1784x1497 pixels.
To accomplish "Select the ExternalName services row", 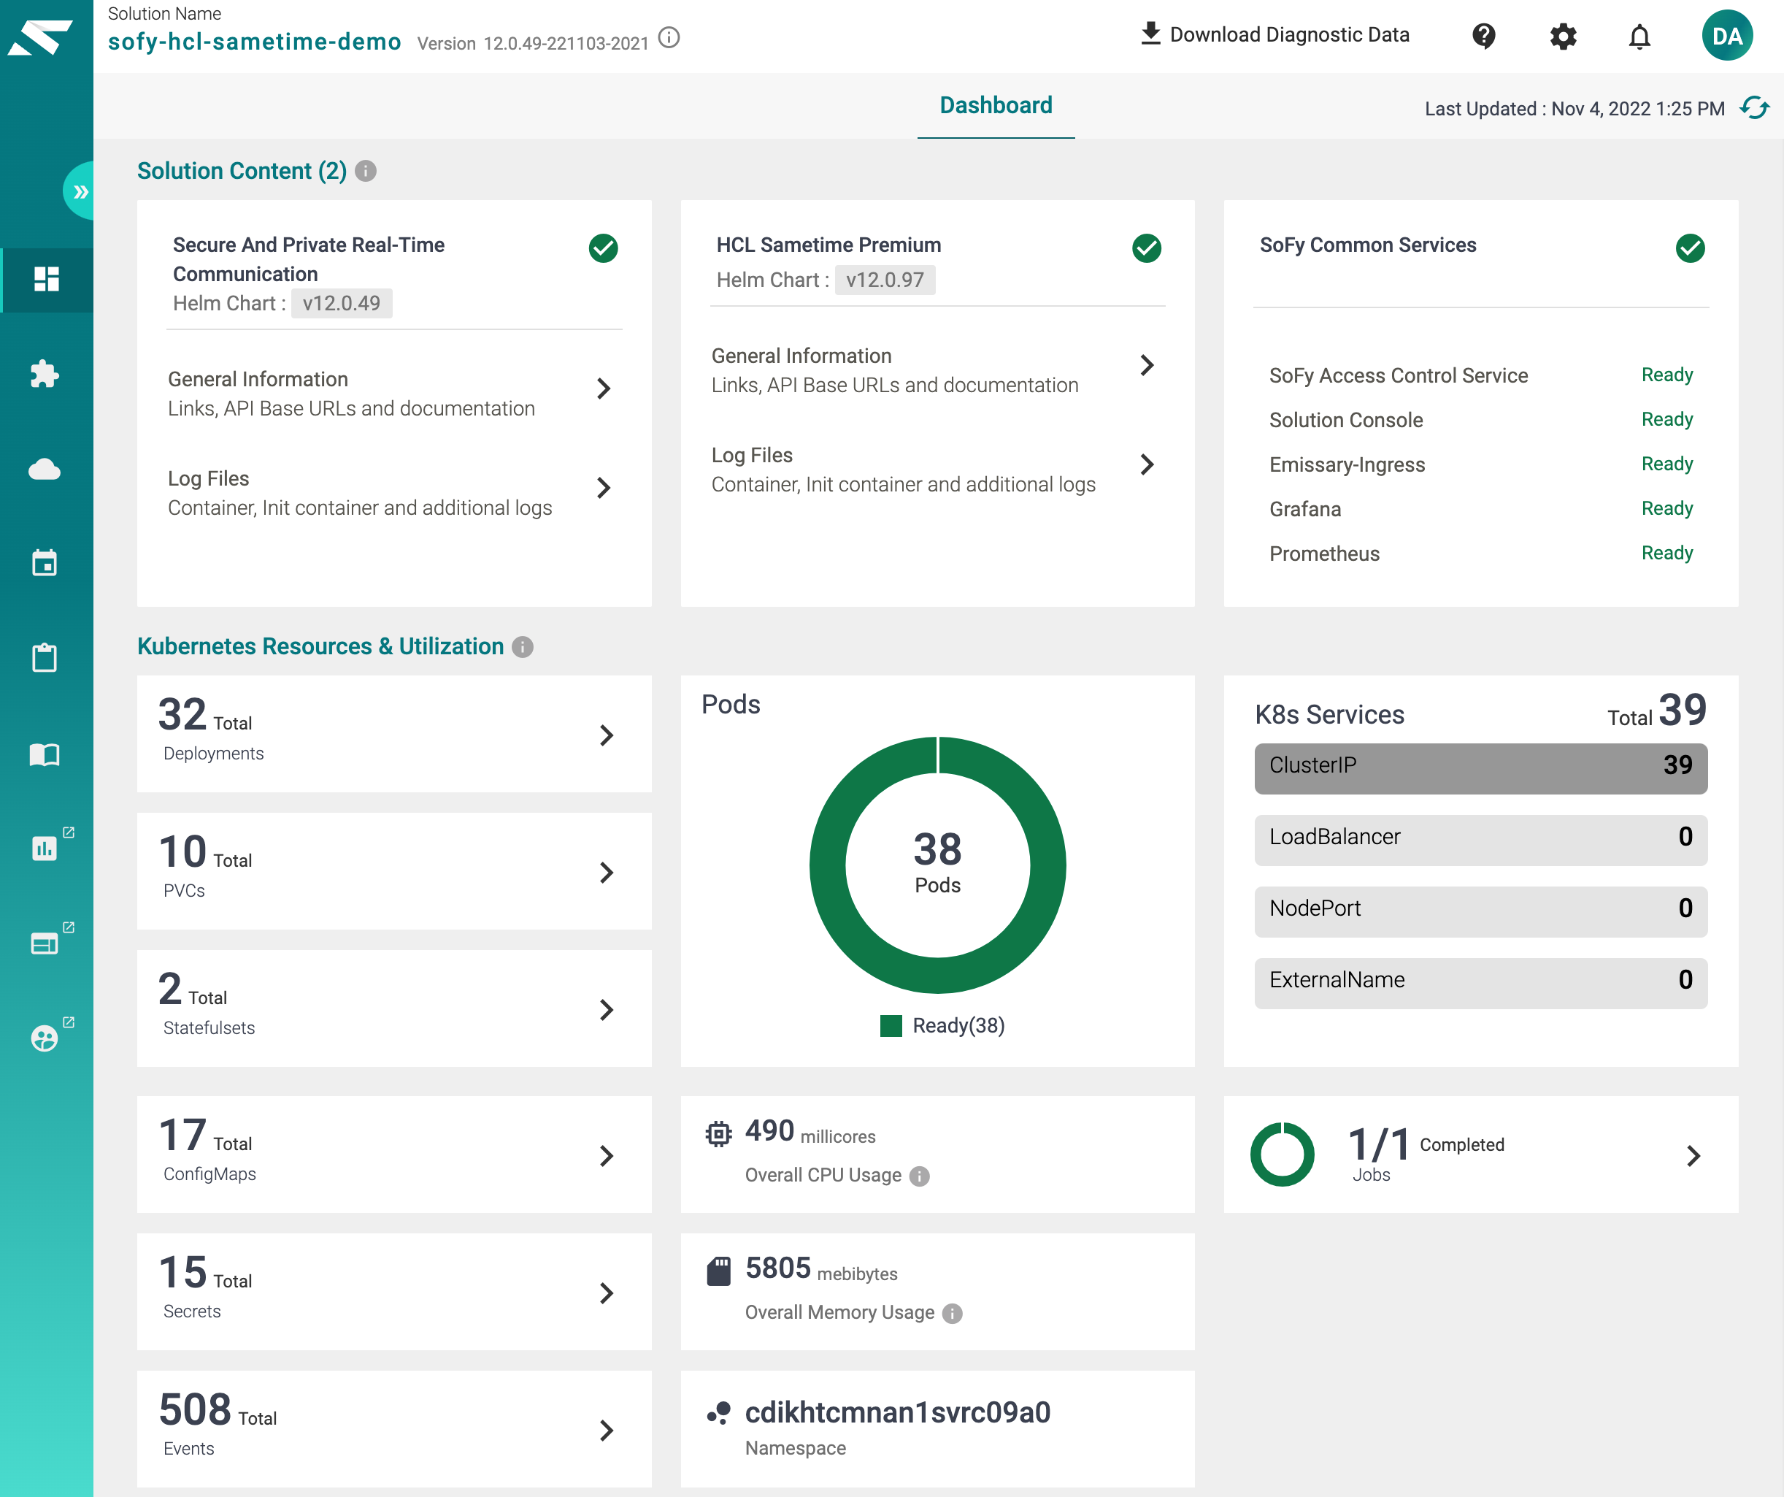I will point(1481,982).
